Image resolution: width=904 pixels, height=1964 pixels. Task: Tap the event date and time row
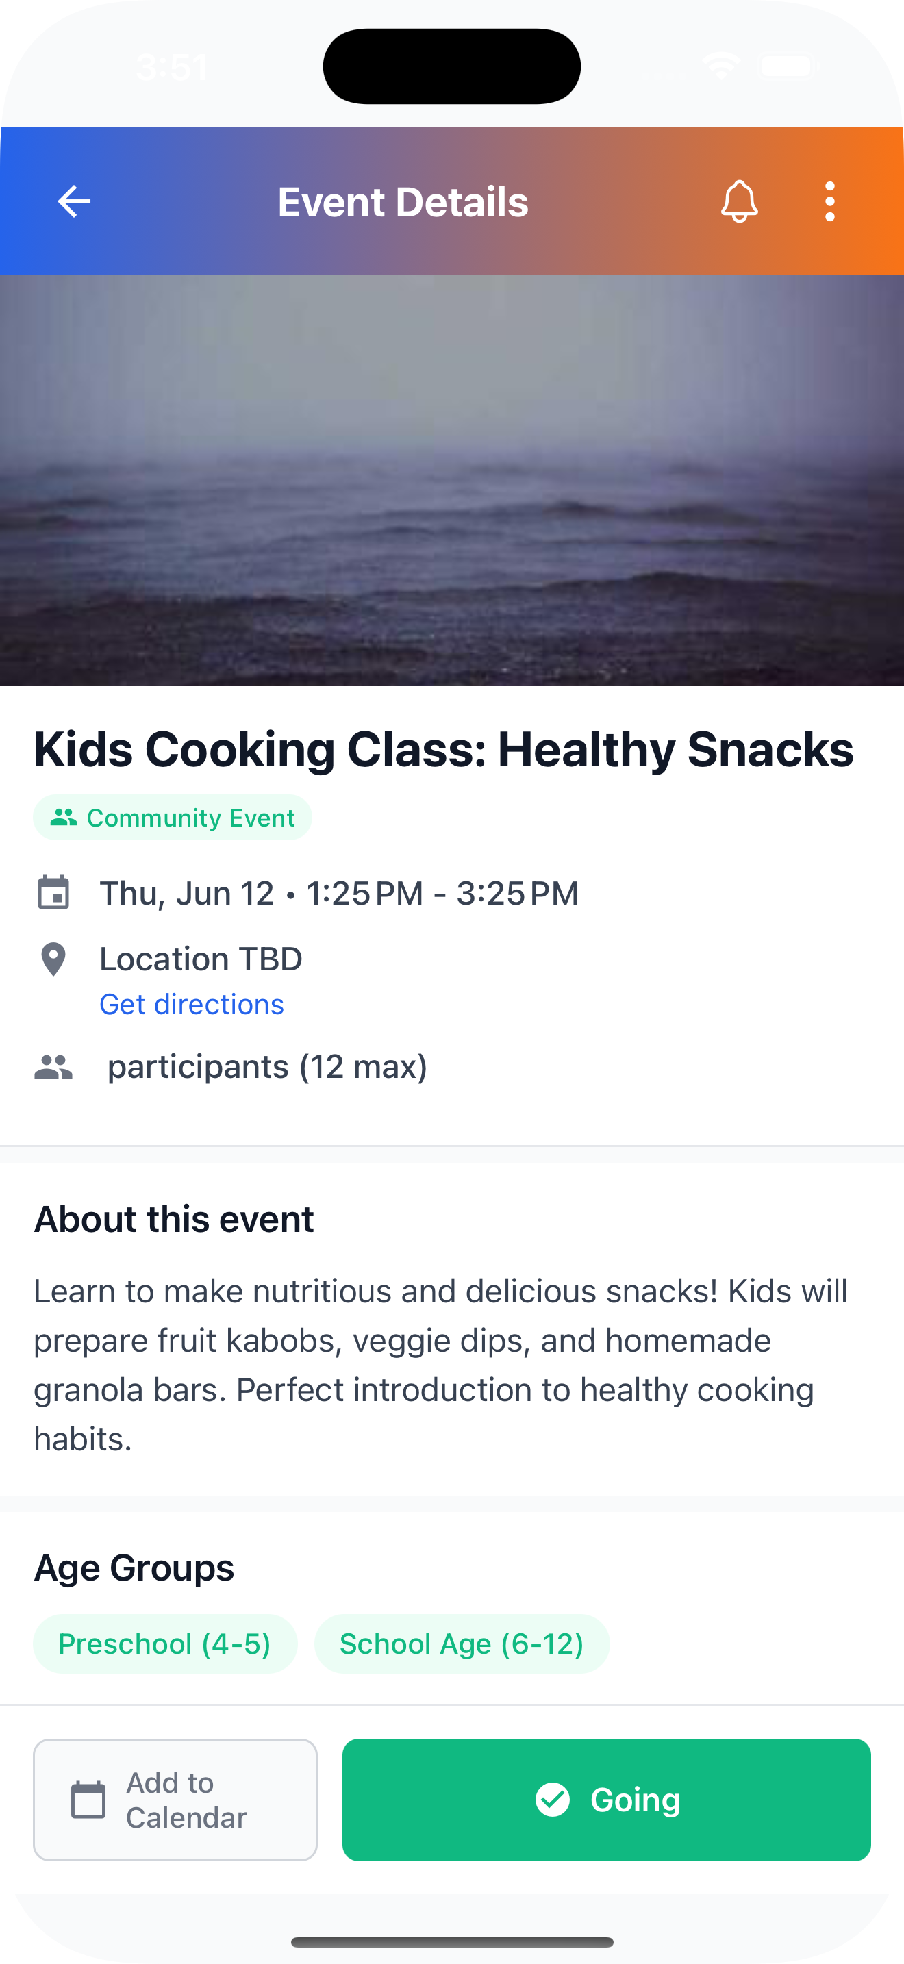[x=339, y=893]
